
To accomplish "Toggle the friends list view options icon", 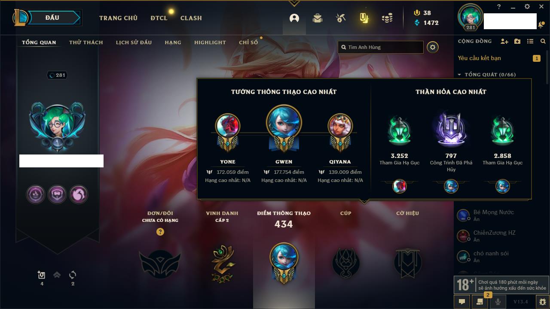I will (530, 41).
